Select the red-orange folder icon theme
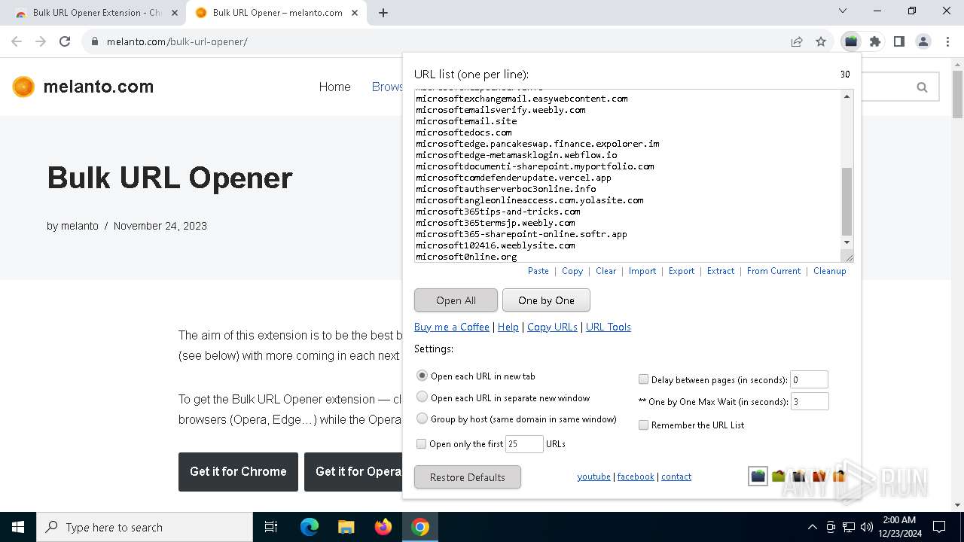Image resolution: width=964 pixels, height=542 pixels. click(819, 476)
